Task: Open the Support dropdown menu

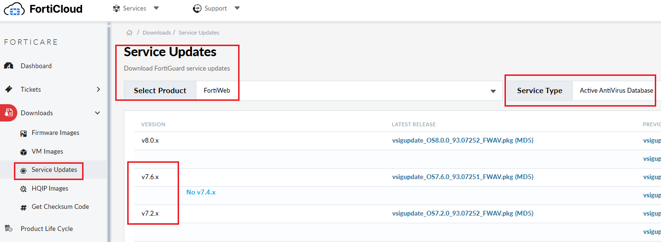Action: (216, 8)
